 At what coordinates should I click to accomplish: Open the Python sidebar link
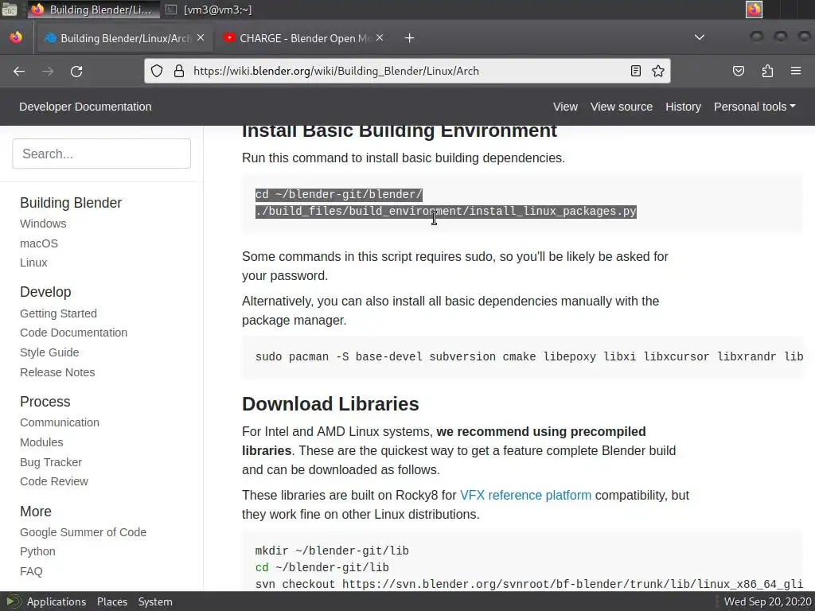[37, 551]
